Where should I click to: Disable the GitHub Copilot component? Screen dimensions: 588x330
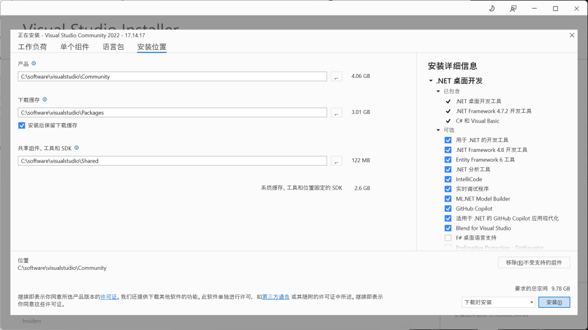pos(448,209)
